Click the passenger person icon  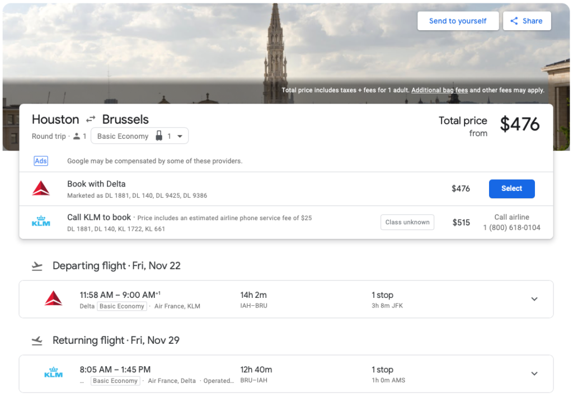click(x=76, y=137)
